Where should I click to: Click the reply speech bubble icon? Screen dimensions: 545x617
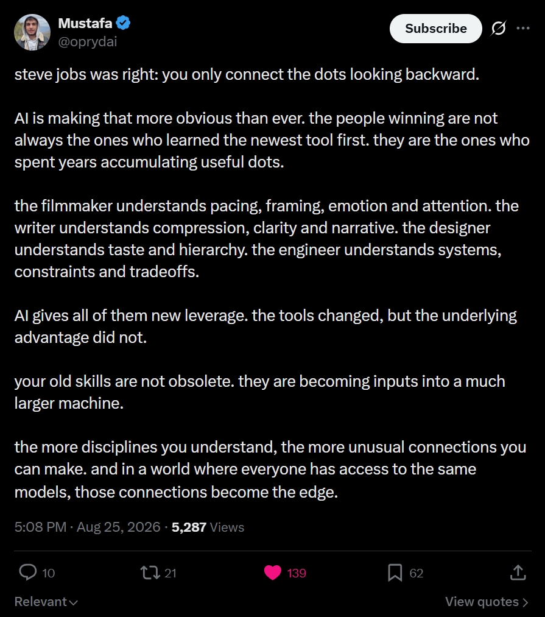point(28,573)
